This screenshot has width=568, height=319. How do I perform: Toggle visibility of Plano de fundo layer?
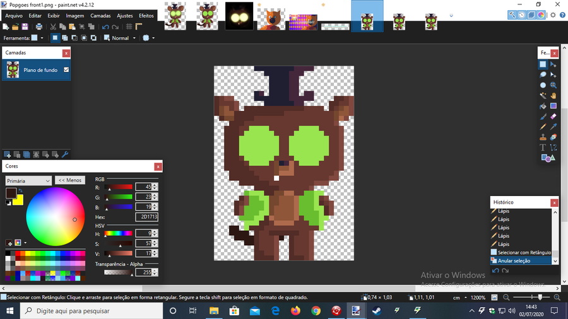[x=66, y=70]
